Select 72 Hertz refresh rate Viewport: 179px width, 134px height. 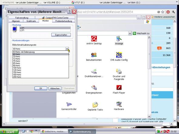41,59
